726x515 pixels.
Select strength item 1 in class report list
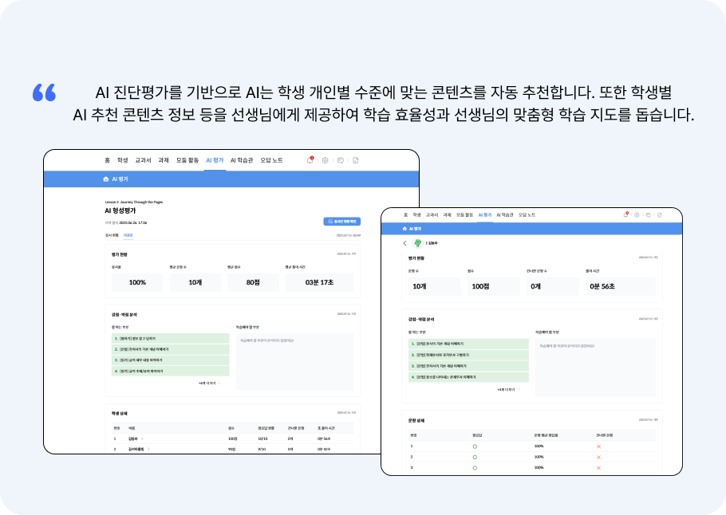click(x=171, y=338)
